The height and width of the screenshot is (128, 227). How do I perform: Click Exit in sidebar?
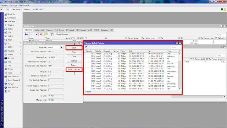[9, 91]
